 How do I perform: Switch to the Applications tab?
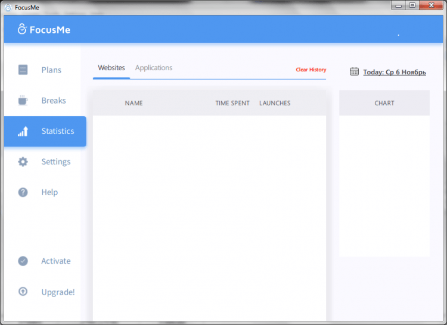coord(154,68)
